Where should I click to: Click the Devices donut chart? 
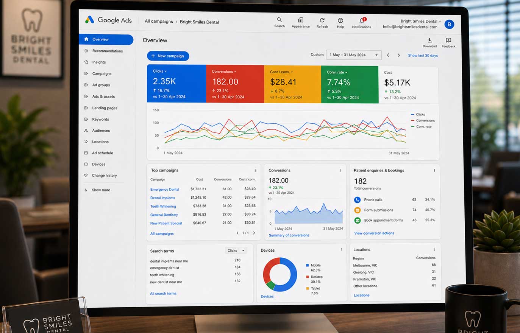[x=280, y=274]
